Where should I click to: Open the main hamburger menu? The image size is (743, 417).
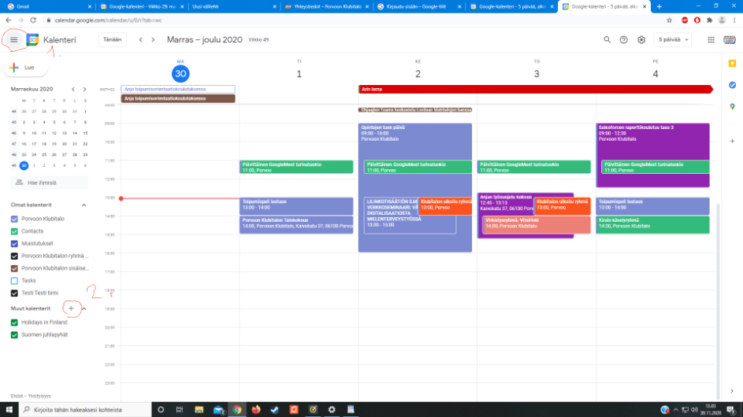pos(13,39)
